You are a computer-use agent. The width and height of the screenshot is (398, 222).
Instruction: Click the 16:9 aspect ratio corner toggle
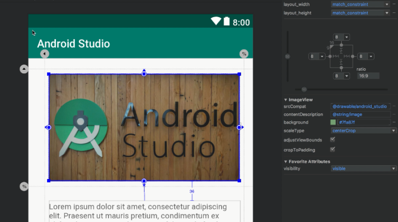pyautogui.click(x=331, y=46)
